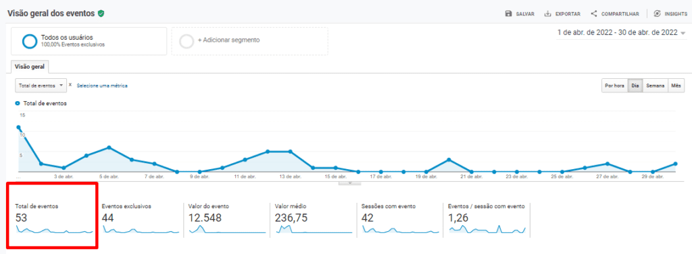Switch the chart to Por hora view

[615, 86]
